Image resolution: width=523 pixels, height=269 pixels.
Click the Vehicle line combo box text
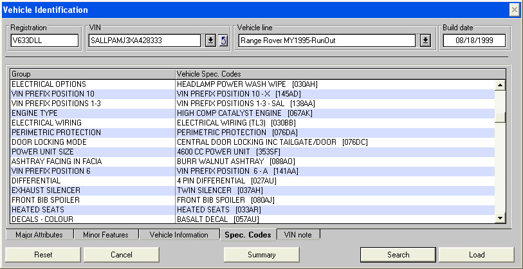327,41
